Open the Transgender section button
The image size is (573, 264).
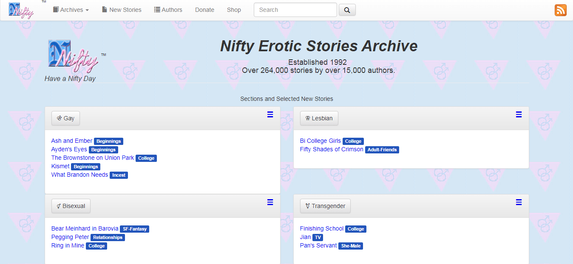pos(325,206)
